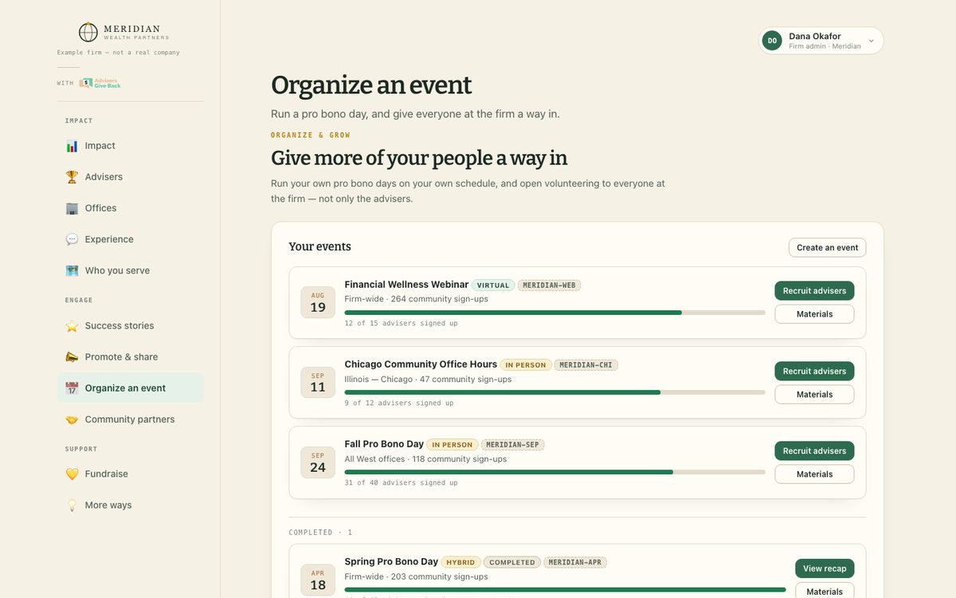Click the 'Your events' heading
The width and height of the screenshot is (956, 598).
(x=319, y=246)
